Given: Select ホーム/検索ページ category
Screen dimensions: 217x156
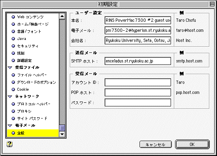Looking at the screenshot, I should coord(33,24).
